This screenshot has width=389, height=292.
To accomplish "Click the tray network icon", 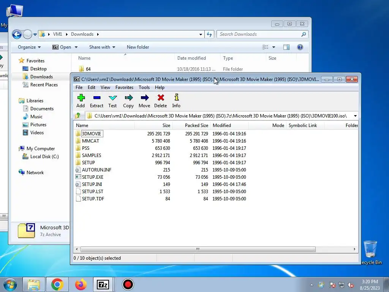I will [342, 285].
